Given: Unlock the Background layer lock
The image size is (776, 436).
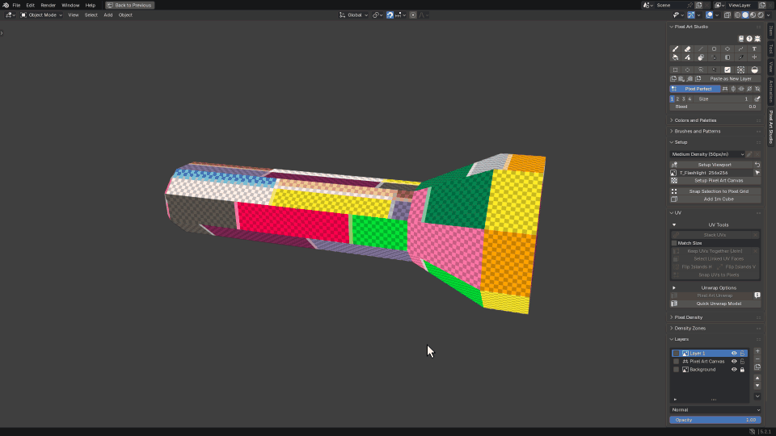Looking at the screenshot, I should pyautogui.click(x=742, y=369).
